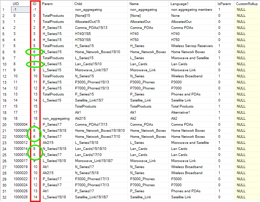The image size is (260, 202).
Task: Click the UID cell containing 1000004
Action: click(21, 124)
